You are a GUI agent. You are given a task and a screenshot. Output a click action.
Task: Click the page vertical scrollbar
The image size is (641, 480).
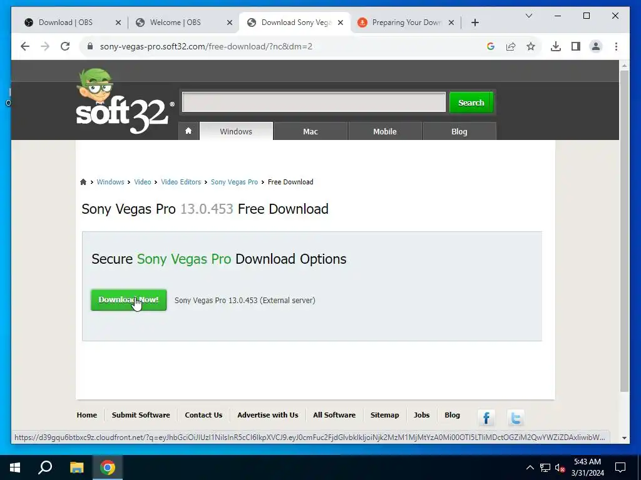624,231
